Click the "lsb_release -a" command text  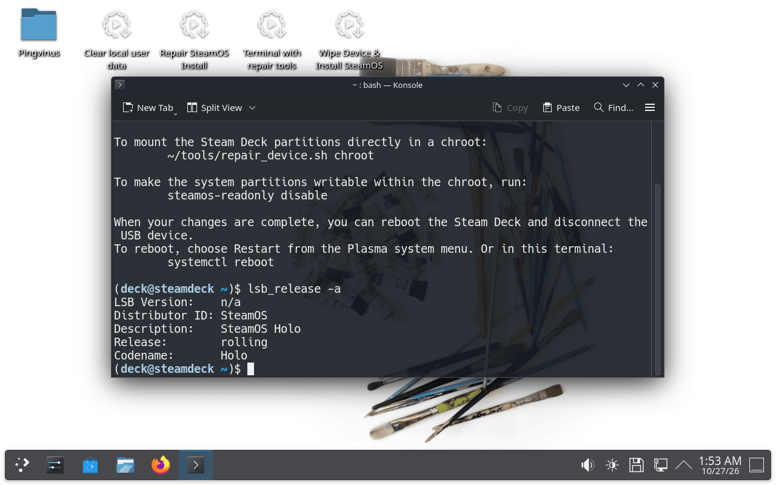pyautogui.click(x=294, y=289)
